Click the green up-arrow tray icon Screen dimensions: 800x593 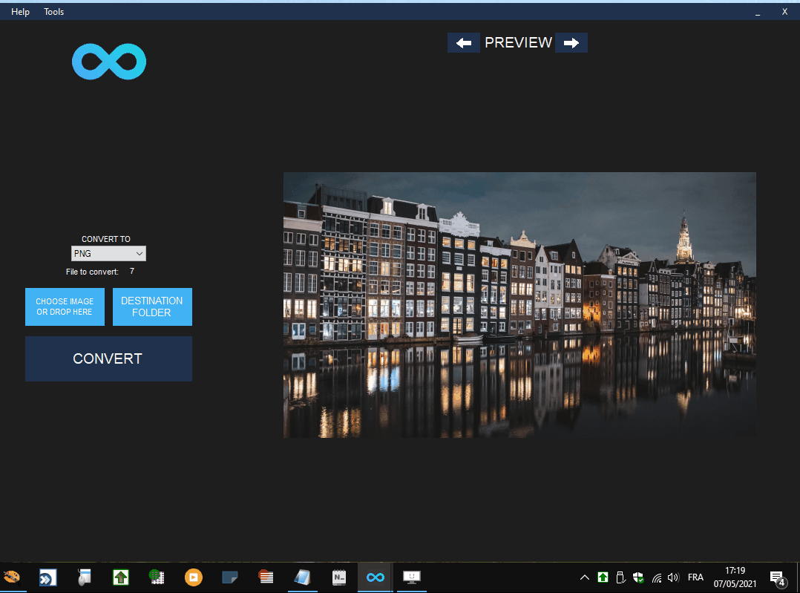603,577
